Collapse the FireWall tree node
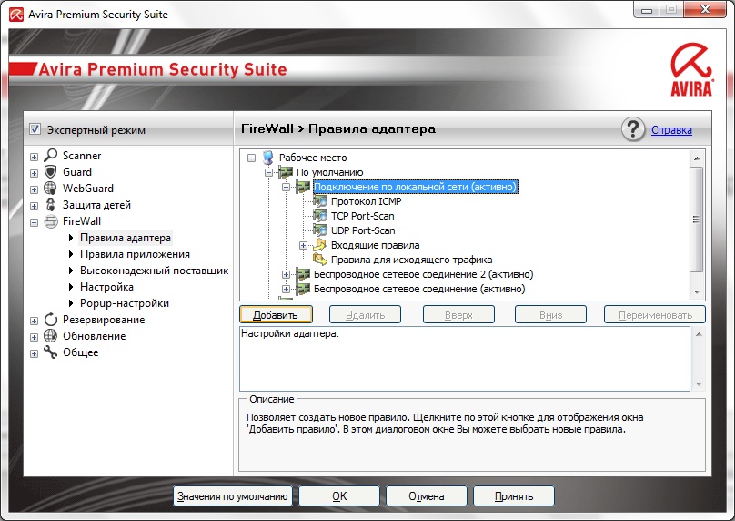The width and height of the screenshot is (735, 521). pyautogui.click(x=34, y=222)
